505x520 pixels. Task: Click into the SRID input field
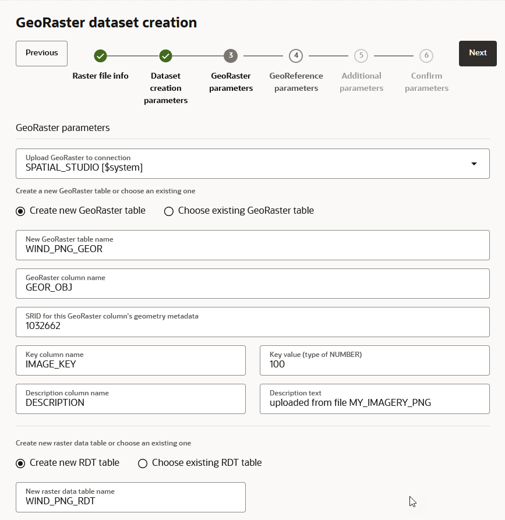252,326
